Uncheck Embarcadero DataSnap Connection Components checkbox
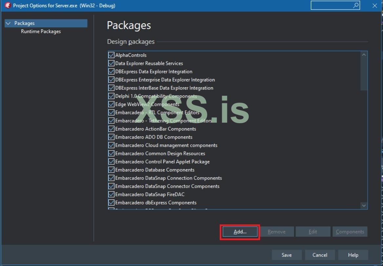The width and height of the screenshot is (383, 266). click(111, 178)
